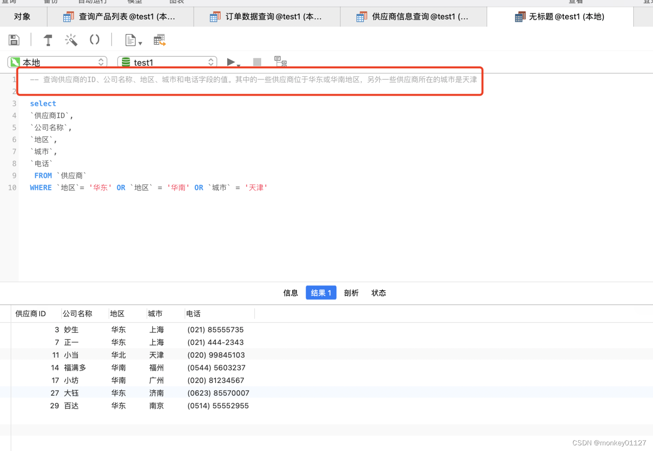Click the text document toolbar icon
This screenshot has height=451, width=653.
[x=130, y=40]
